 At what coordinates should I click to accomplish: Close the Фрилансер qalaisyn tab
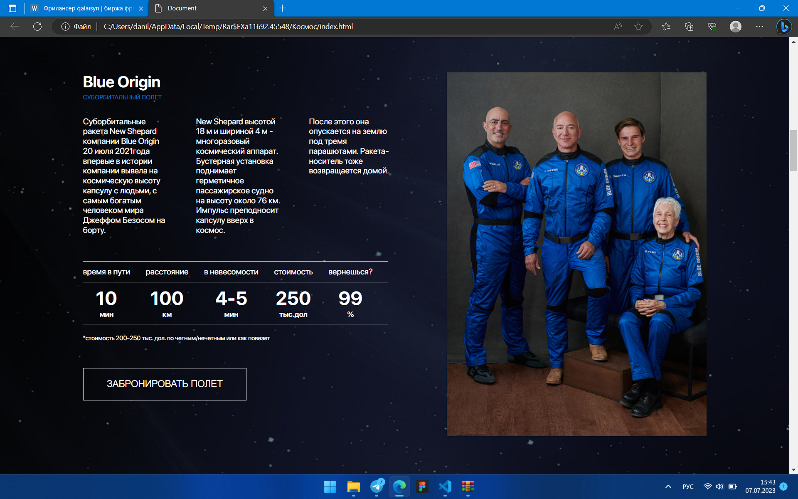[x=141, y=8]
